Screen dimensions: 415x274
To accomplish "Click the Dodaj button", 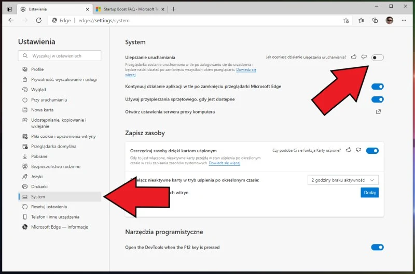I will (369, 193).
